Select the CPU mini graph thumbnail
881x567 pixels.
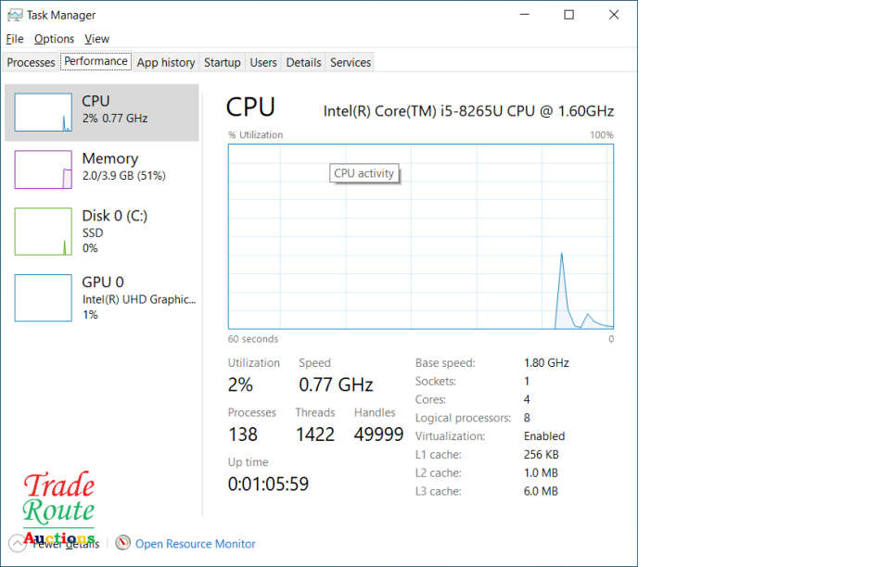click(x=43, y=112)
